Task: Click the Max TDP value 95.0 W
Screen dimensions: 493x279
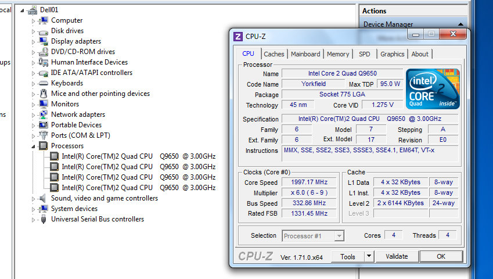Action: click(x=390, y=84)
